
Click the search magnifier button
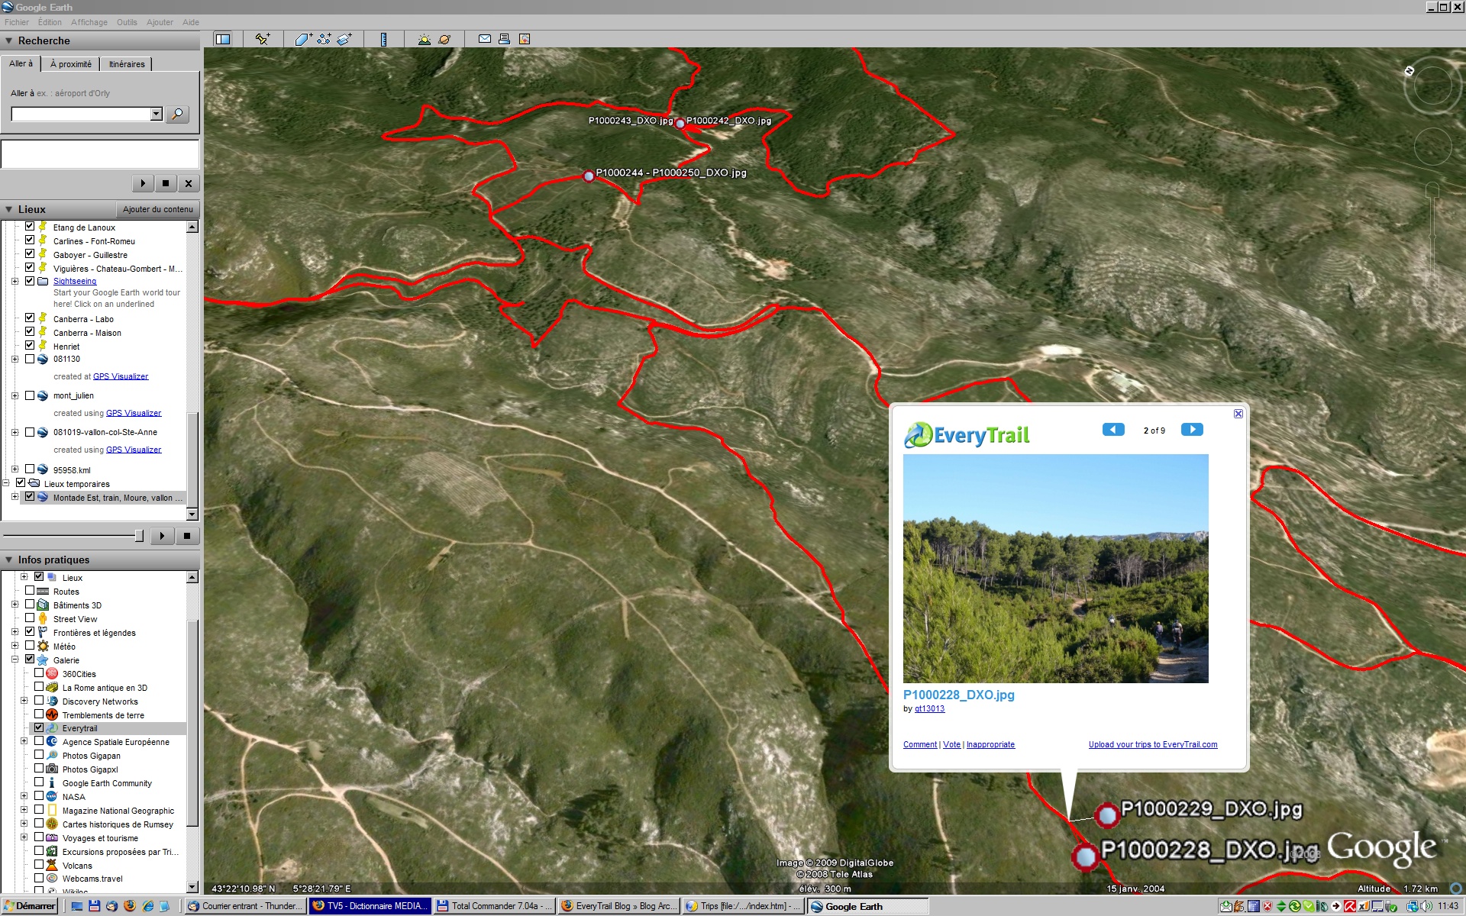click(177, 114)
